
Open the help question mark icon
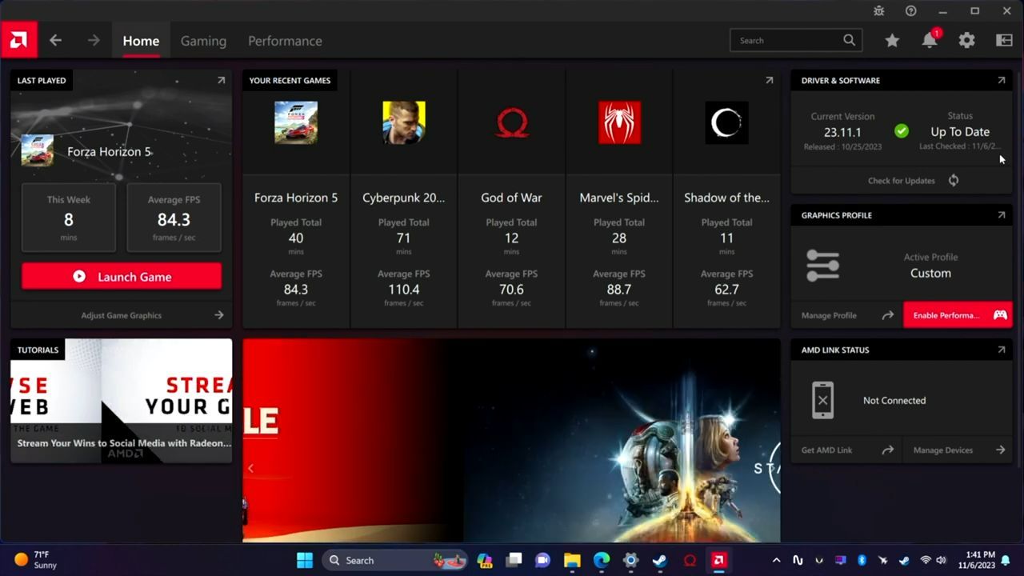point(911,11)
